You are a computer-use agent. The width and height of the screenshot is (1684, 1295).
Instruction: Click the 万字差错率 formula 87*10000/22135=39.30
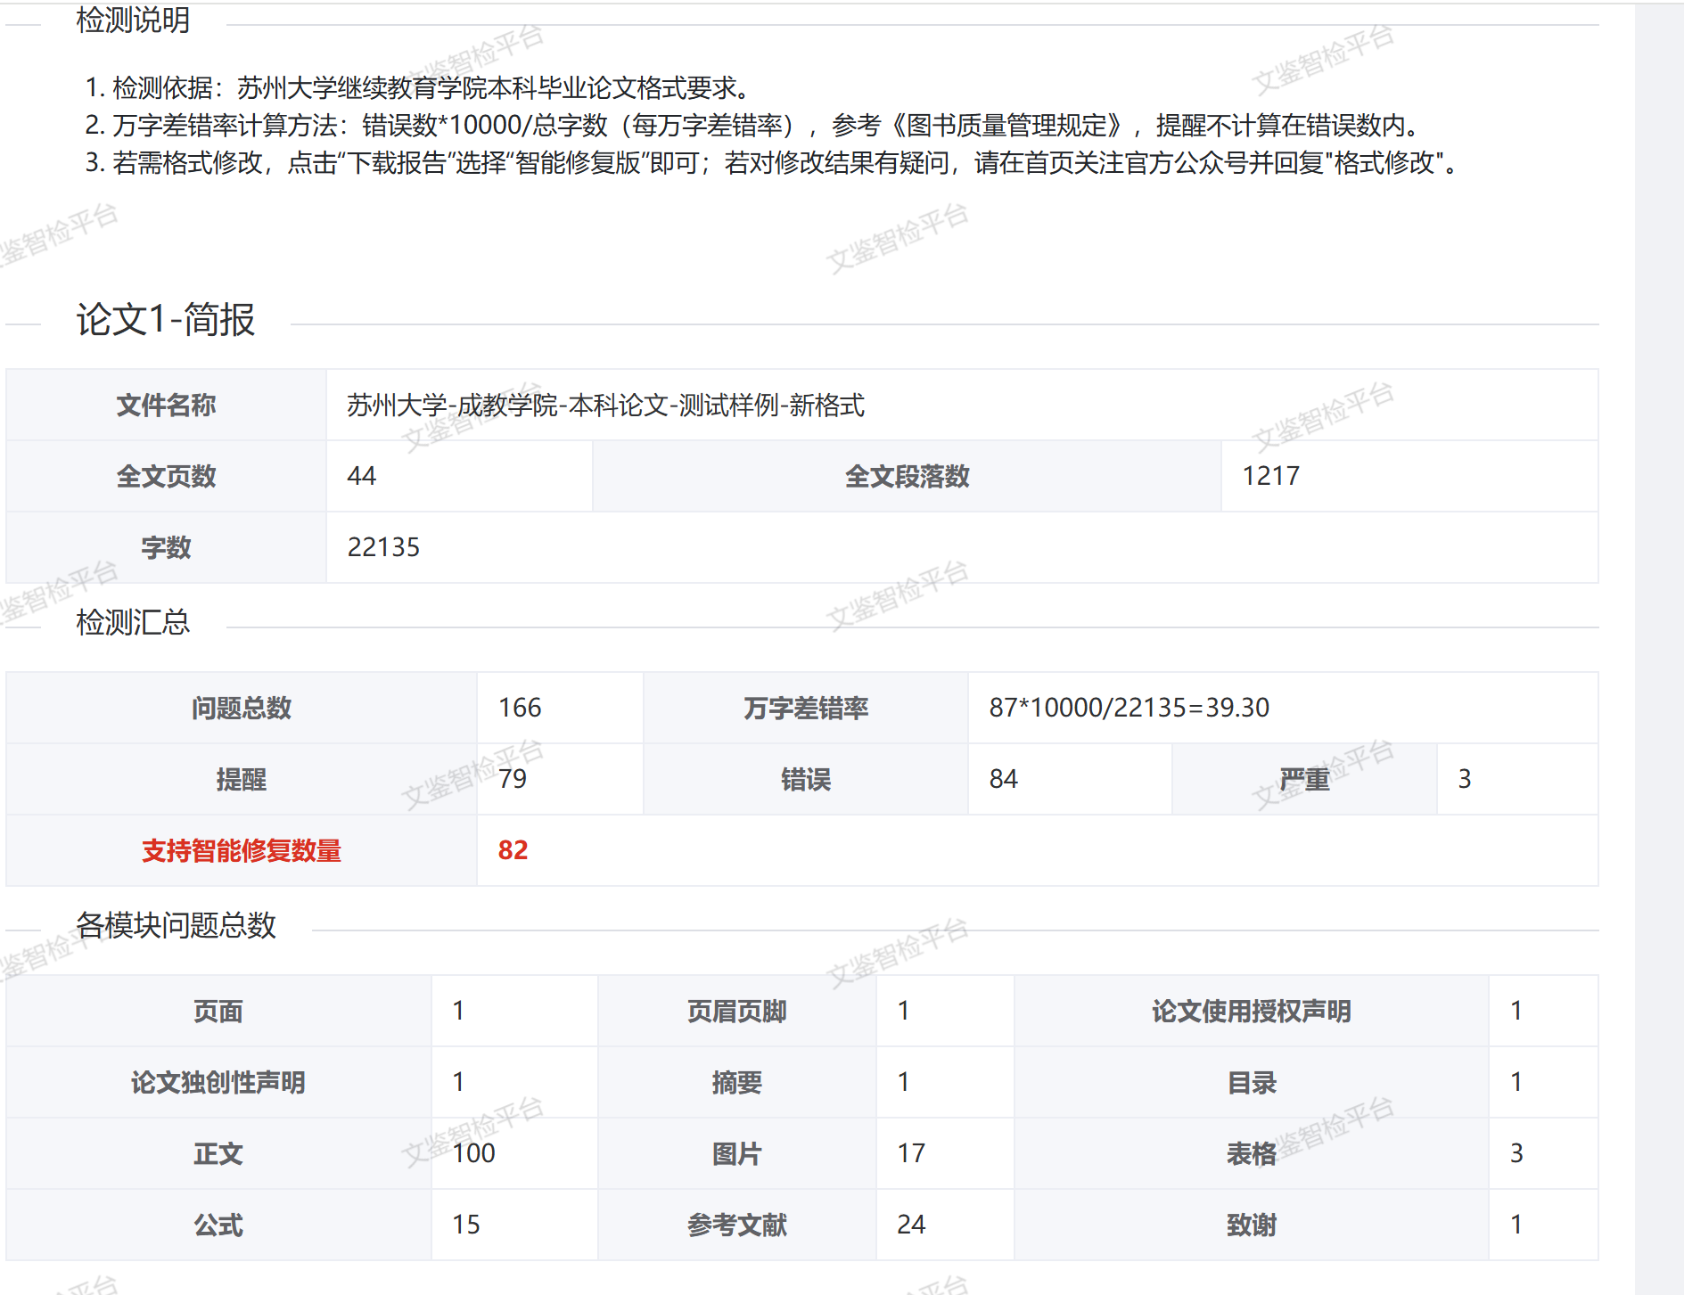[1129, 708]
